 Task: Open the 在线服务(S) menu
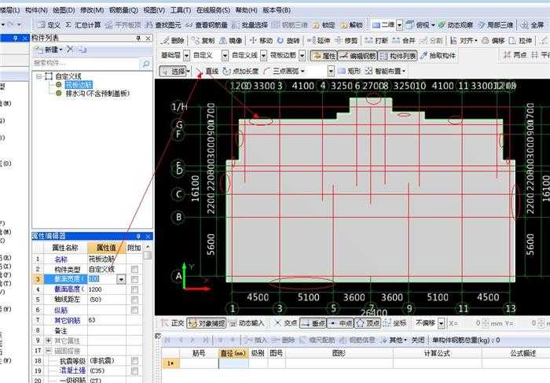click(x=213, y=10)
